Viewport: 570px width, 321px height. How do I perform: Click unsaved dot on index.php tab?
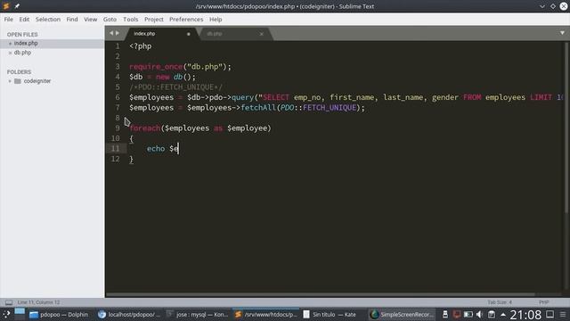tap(188, 34)
